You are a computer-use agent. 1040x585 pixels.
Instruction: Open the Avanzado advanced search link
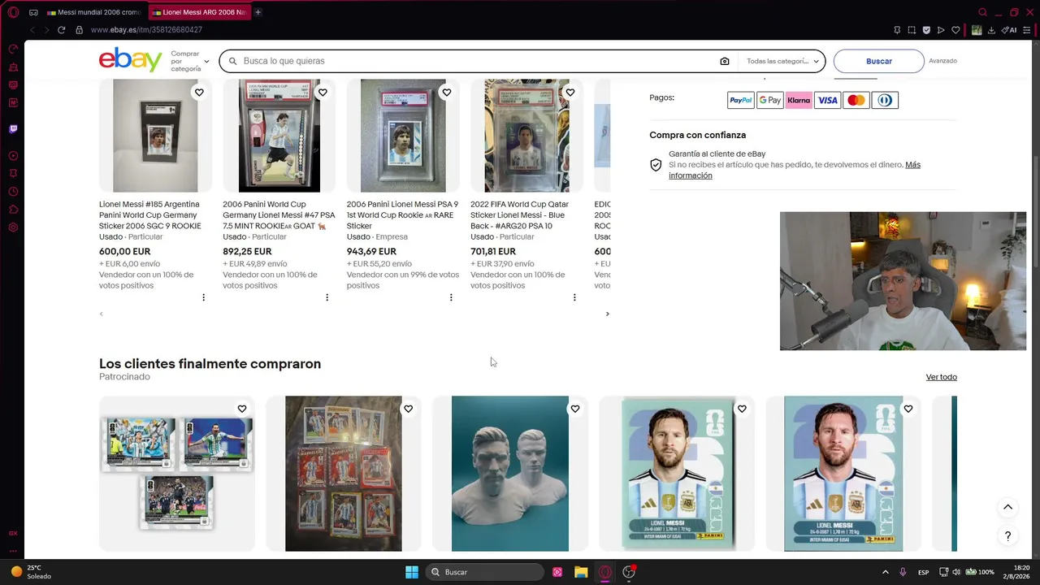[x=942, y=61]
